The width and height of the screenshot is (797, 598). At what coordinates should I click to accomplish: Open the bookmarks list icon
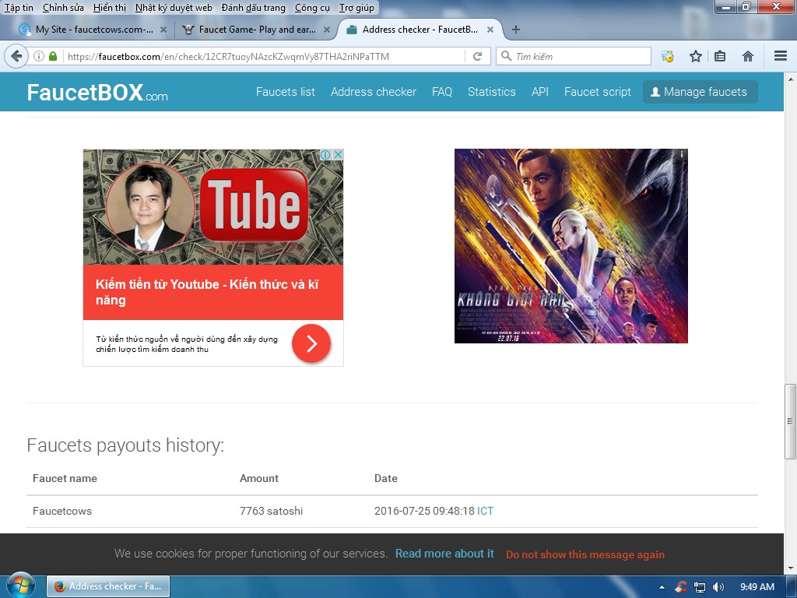(720, 56)
